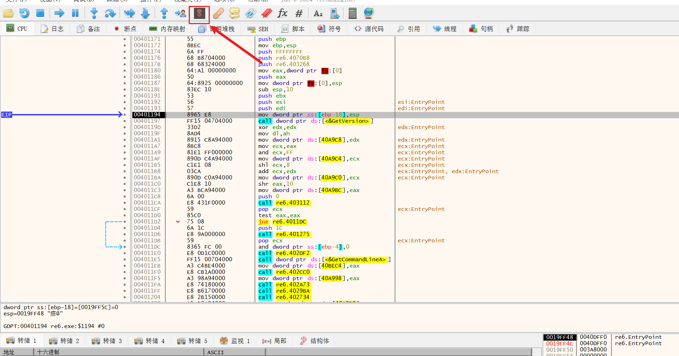Open the Scylla plugin icon
This screenshot has width=679, height=356.
point(199,14)
